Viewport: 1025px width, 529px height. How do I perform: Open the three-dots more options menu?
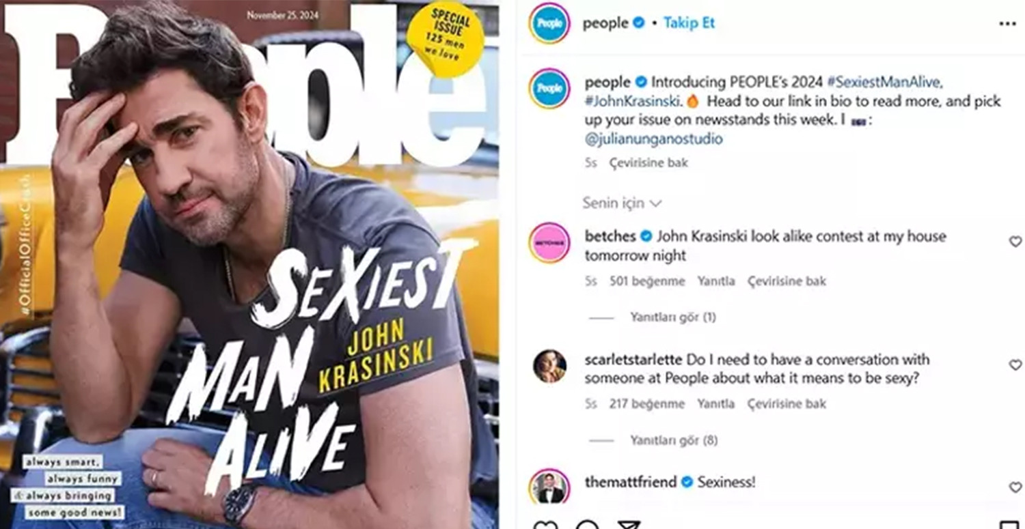click(x=1007, y=24)
